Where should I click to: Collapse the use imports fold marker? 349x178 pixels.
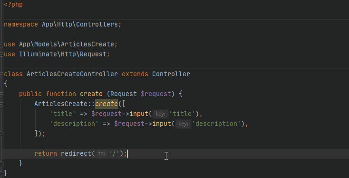pos(1,44)
